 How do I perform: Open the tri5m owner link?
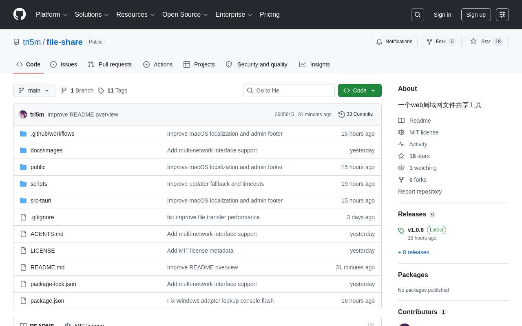[32, 42]
